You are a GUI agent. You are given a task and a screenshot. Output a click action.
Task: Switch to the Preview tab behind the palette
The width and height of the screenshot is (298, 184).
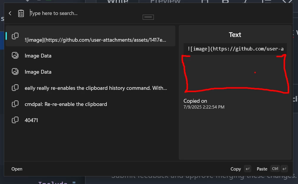pyautogui.click(x=165, y=1)
